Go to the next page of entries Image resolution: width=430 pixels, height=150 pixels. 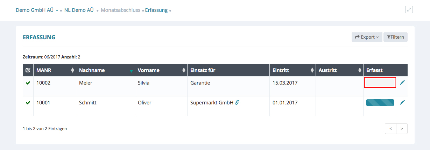click(x=402, y=128)
